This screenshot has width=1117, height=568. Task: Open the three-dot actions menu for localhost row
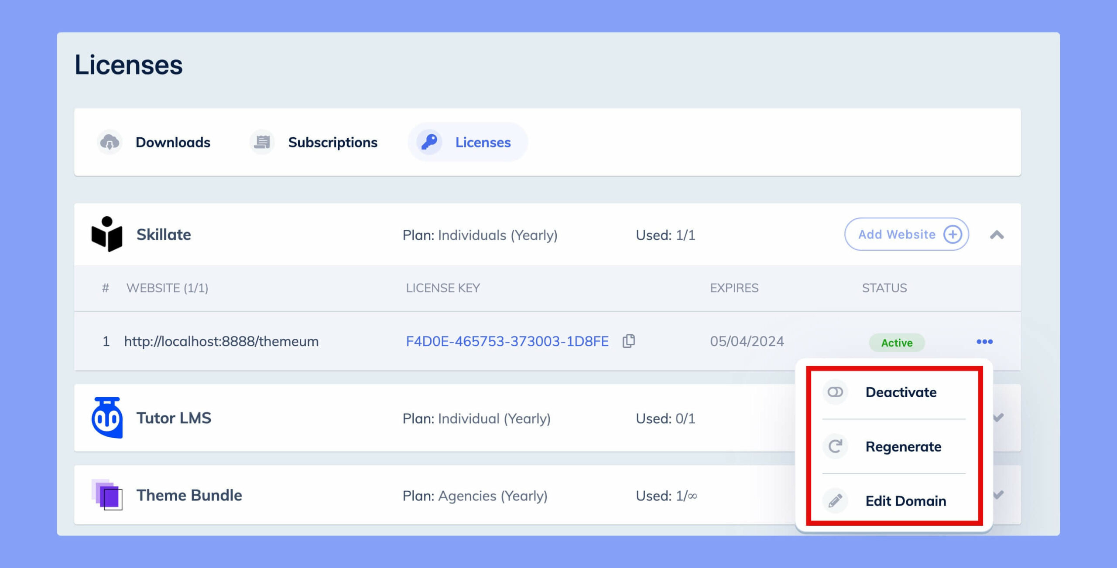coord(984,342)
